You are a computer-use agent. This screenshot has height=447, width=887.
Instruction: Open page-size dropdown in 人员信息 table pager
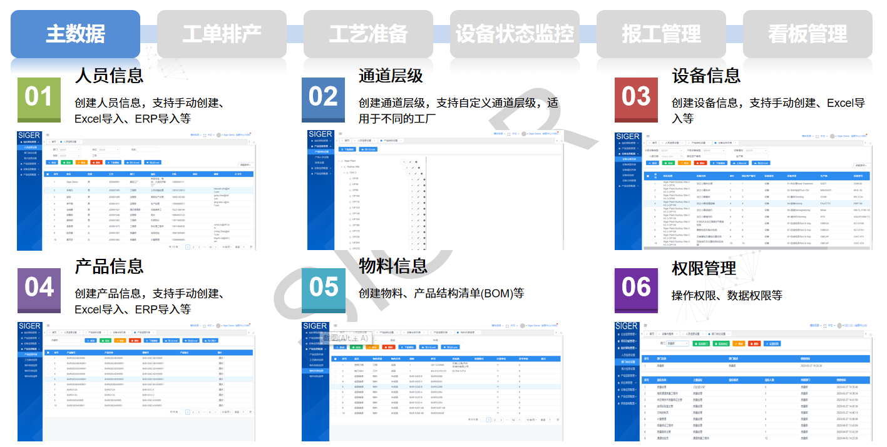tap(227, 247)
